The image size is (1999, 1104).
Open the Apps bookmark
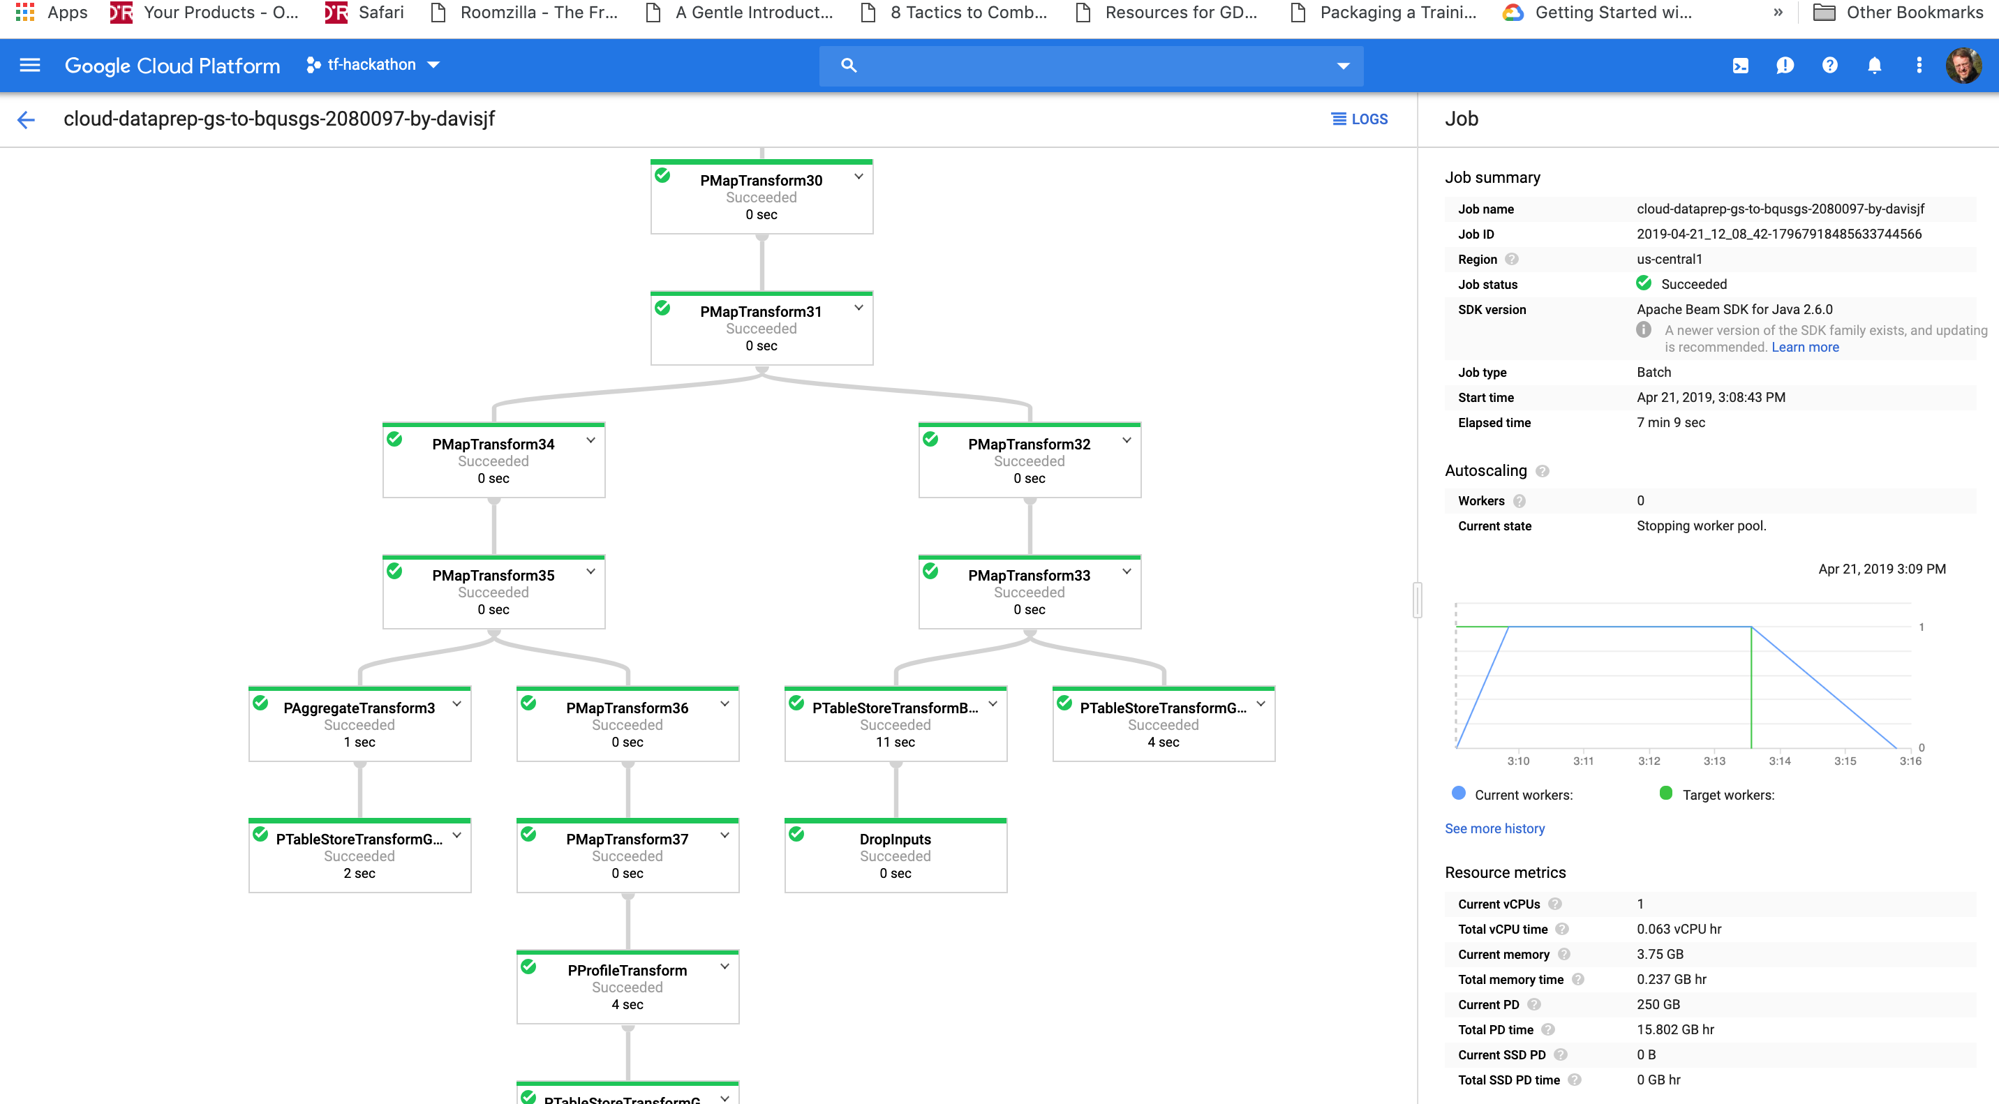tap(51, 13)
